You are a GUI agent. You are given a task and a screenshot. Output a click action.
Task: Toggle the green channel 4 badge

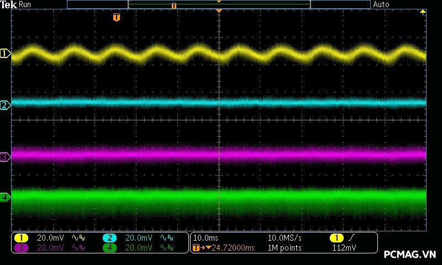(109, 248)
